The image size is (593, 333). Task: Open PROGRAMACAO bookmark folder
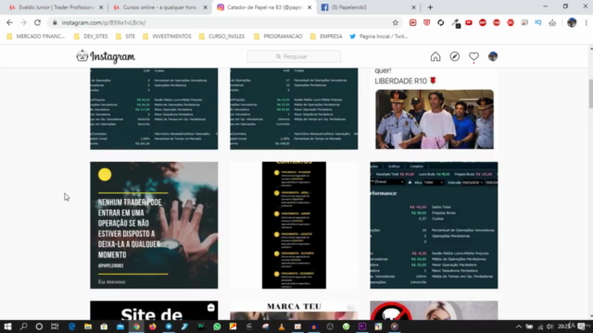pyautogui.click(x=278, y=37)
